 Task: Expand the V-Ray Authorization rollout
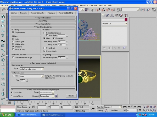point(43,18)
